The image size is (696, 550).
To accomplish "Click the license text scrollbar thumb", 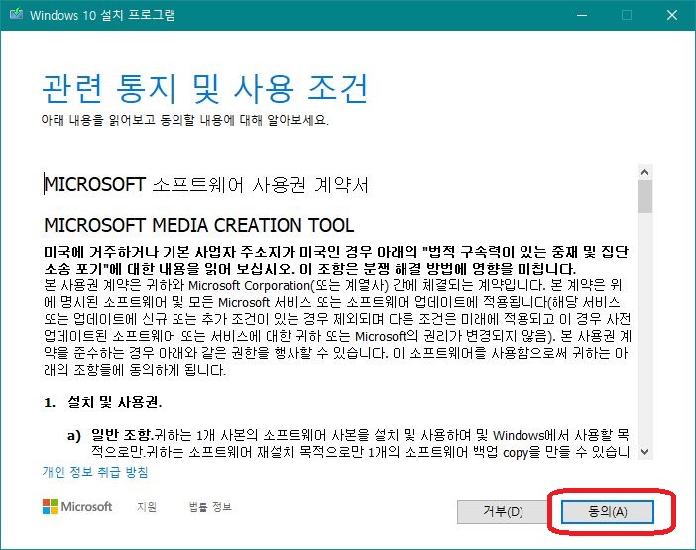I will pos(645,197).
